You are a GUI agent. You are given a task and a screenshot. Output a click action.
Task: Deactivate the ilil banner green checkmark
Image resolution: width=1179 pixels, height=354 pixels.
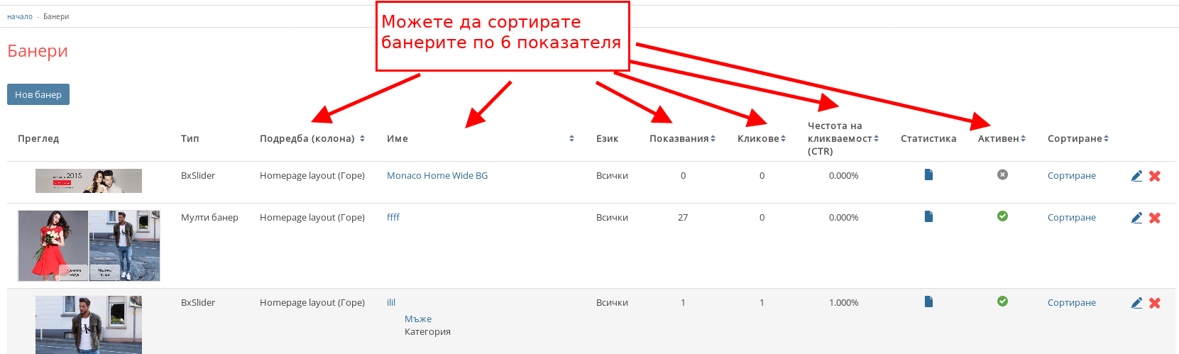point(1002,302)
